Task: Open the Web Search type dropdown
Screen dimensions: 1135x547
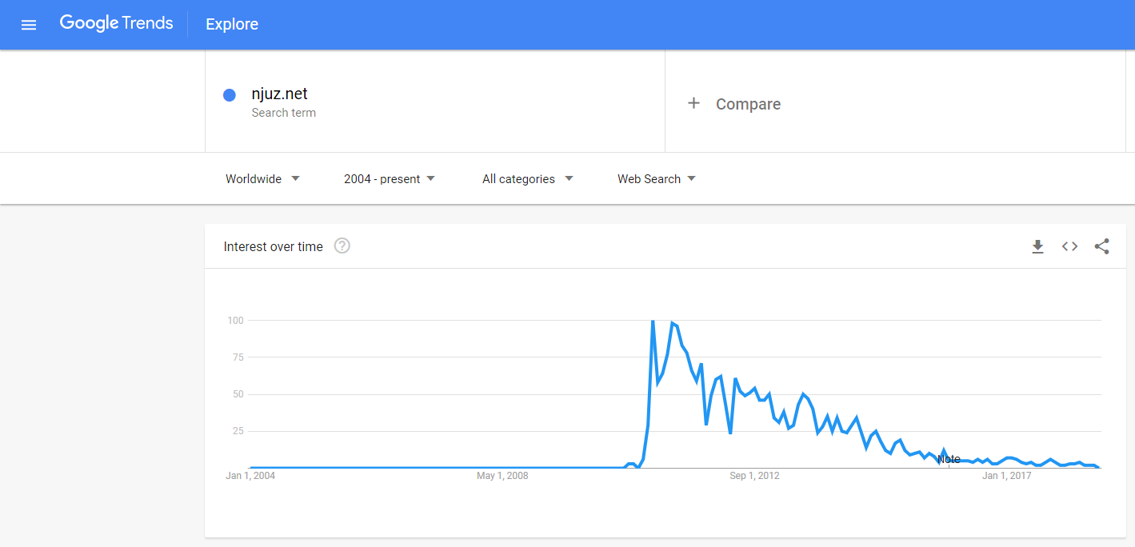Action: [x=657, y=178]
